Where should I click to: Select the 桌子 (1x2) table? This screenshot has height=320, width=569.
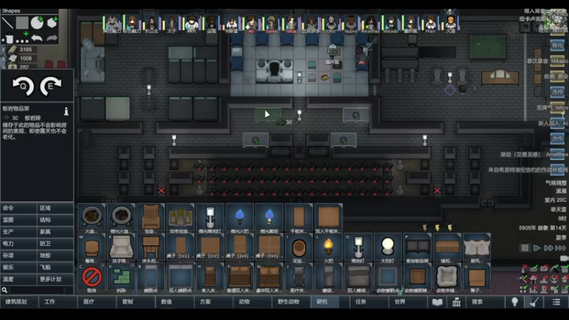(181, 248)
